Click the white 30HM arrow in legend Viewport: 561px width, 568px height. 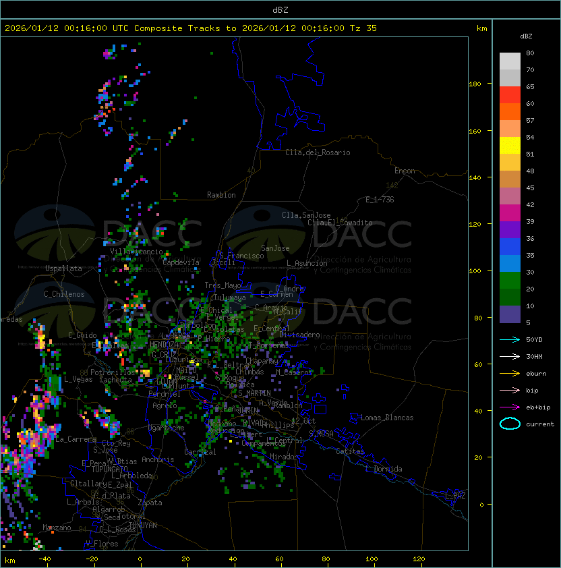pos(510,356)
